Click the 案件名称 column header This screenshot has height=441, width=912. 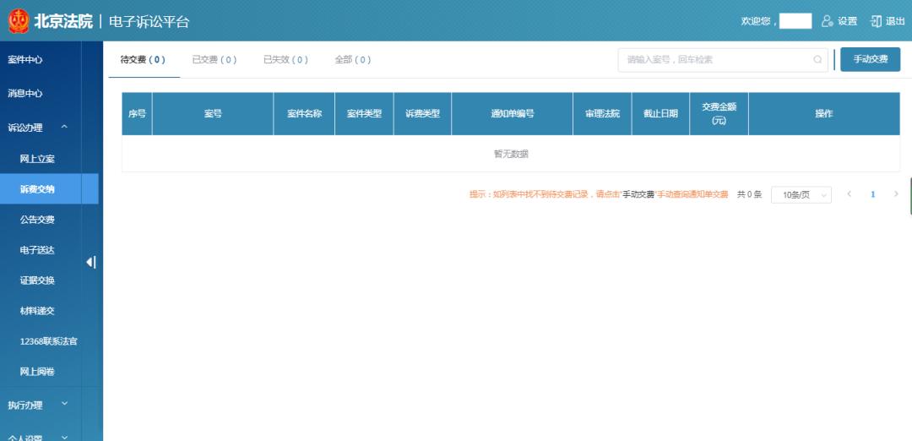pos(304,114)
